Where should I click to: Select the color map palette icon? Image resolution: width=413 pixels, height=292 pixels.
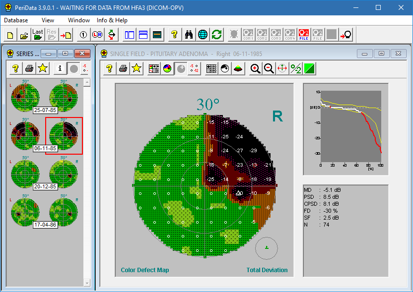(x=167, y=69)
